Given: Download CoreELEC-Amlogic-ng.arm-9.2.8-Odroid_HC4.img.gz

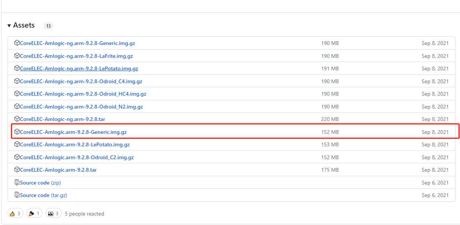Looking at the screenshot, I should [x=83, y=94].
